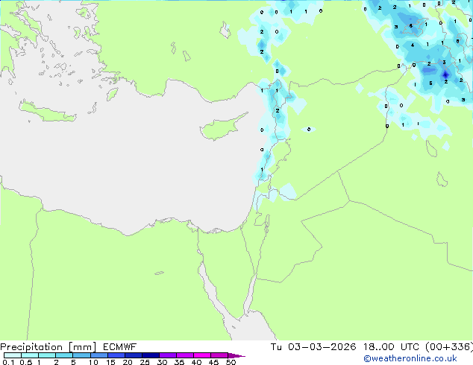Click the '[mm]' unit label
The height and width of the screenshot is (365, 473).
(83, 347)
